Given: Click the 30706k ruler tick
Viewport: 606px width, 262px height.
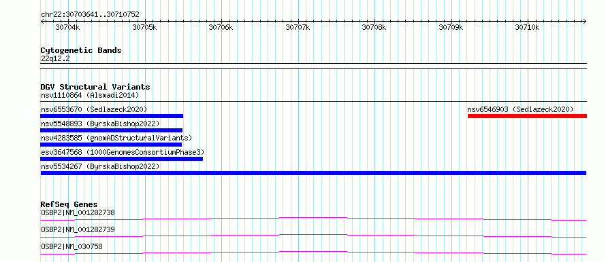Looking at the screenshot, I should pyautogui.click(x=221, y=27).
